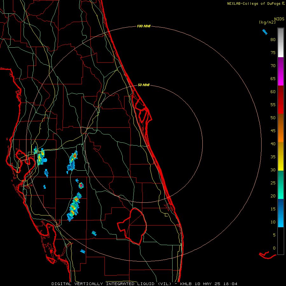Click the 65 value on the color scale
The image size is (286, 286).
(273, 78)
